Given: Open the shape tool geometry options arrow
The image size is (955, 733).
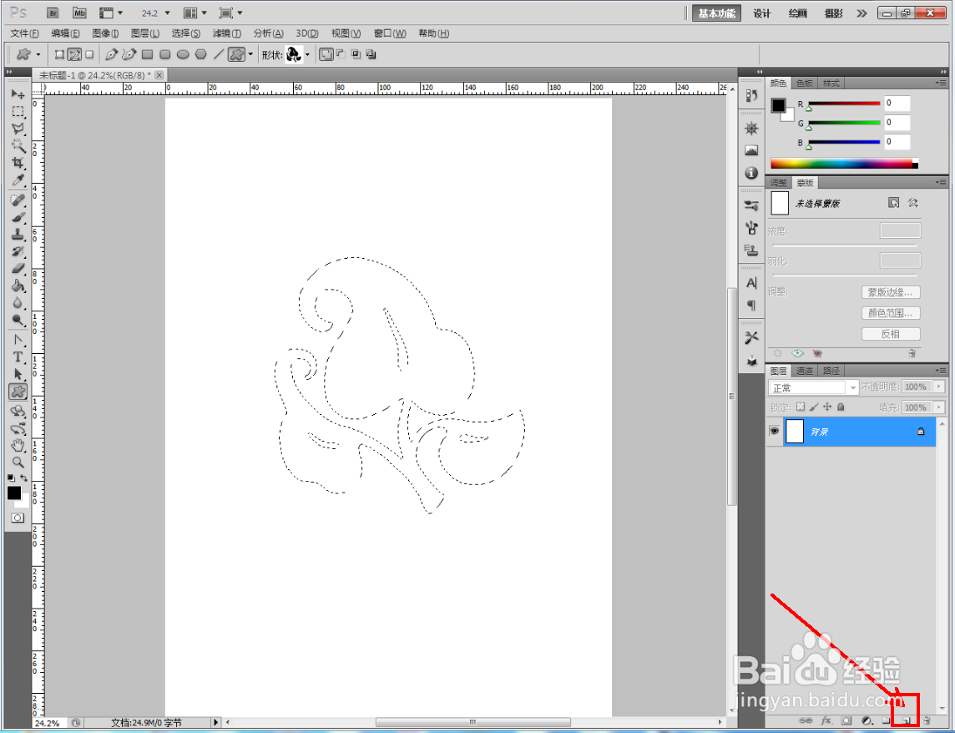Looking at the screenshot, I should (250, 55).
